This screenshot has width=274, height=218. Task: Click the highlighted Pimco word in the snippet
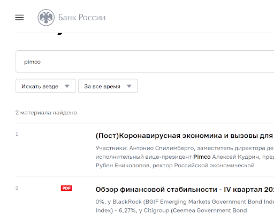tap(202, 157)
